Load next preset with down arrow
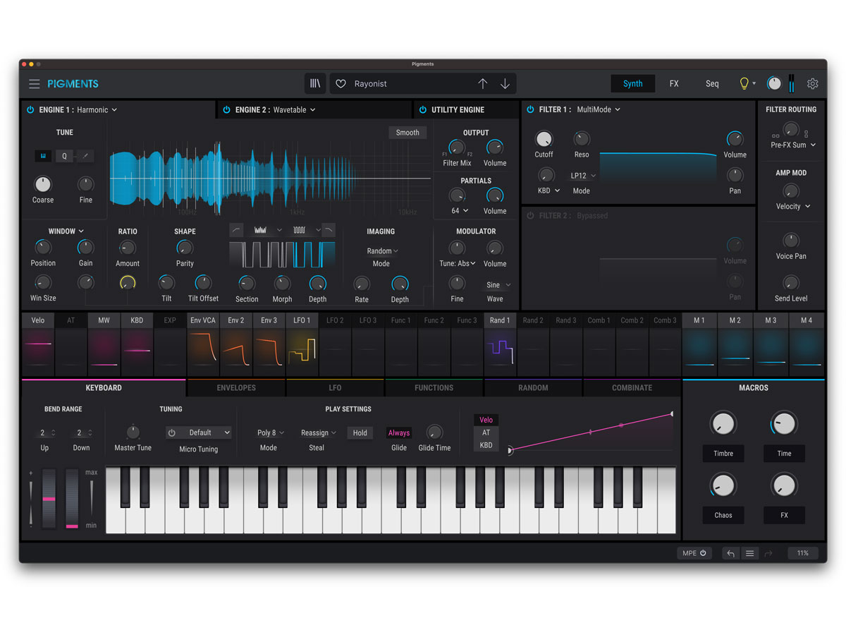This screenshot has height=635, width=846. point(505,84)
